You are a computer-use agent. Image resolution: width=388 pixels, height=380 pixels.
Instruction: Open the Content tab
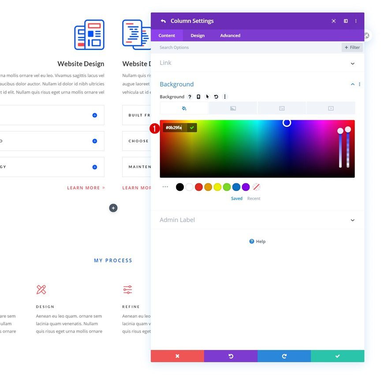[x=167, y=35]
